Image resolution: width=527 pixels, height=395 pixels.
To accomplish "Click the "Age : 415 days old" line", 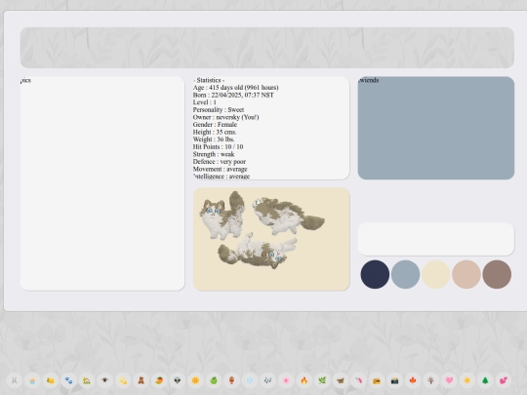I will pyautogui.click(x=235, y=88).
